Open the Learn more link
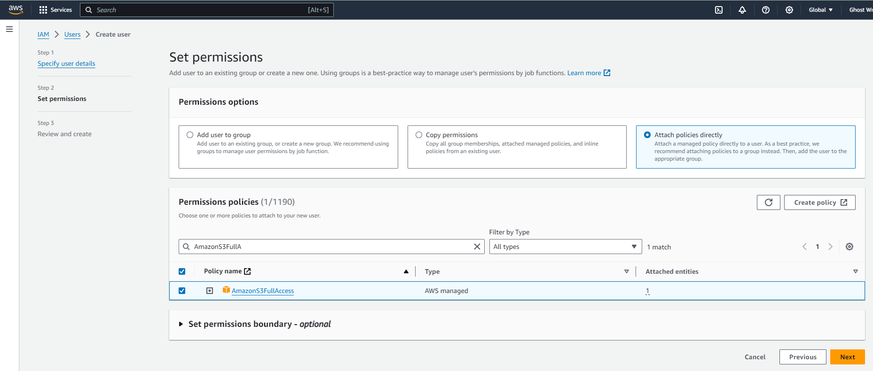 click(584, 73)
